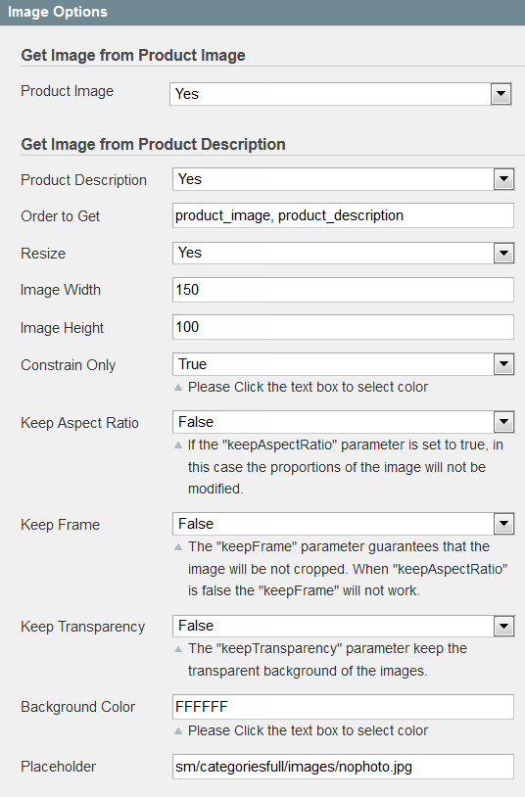The height and width of the screenshot is (797, 525).
Task: Click the Get Image from Product Description heading
Action: click(x=153, y=144)
